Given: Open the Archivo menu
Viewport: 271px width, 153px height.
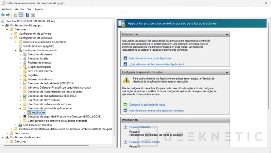Looking at the screenshot, I should click(7, 9).
